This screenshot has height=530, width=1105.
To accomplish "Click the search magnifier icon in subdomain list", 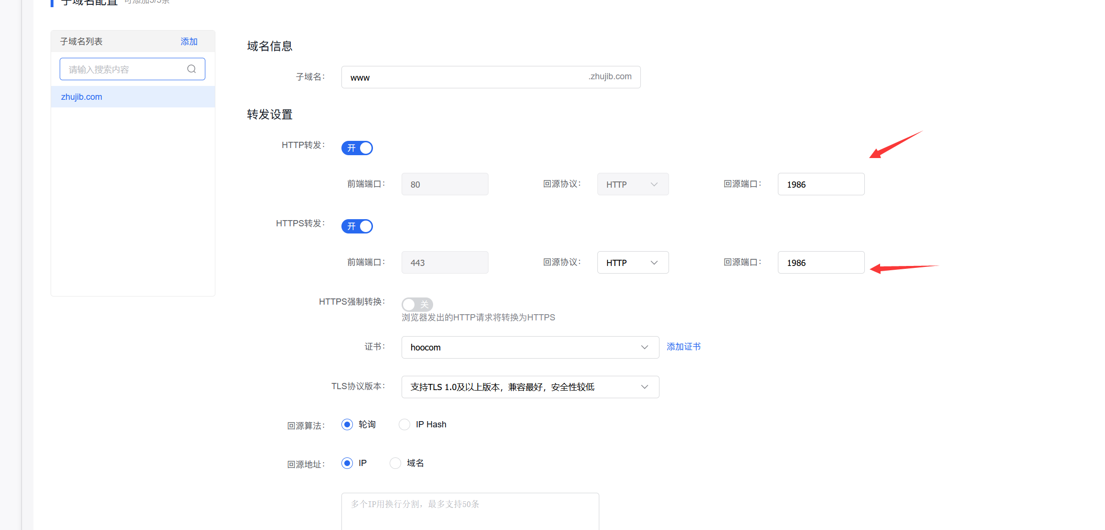I will coord(191,69).
